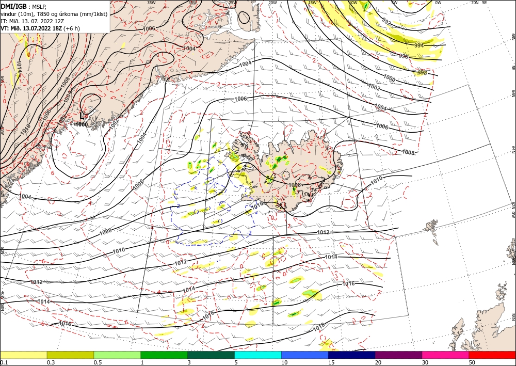The width and height of the screenshot is (516, 366).
Task: Choose the navy 15–20 legend swatch
Action: tap(352, 355)
